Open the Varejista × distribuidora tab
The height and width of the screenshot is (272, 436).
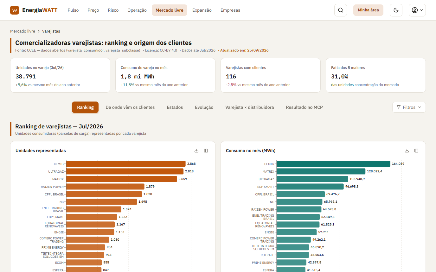pyautogui.click(x=250, y=107)
